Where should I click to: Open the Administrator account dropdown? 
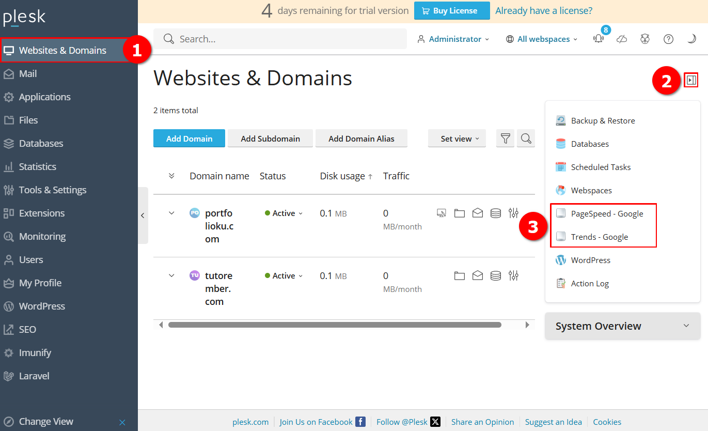pos(453,39)
